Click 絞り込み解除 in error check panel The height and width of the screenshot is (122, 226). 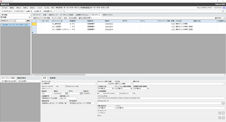tap(22, 81)
